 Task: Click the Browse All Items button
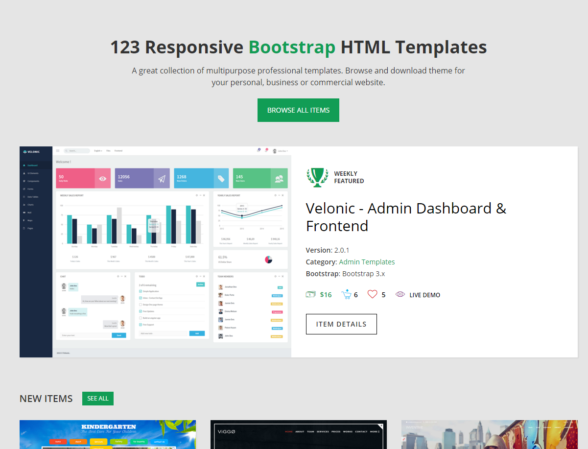298,110
